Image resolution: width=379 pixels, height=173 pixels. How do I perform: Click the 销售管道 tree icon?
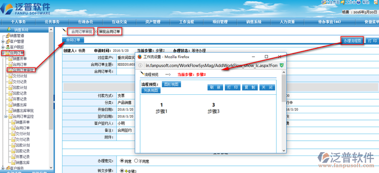[x=8, y=36]
